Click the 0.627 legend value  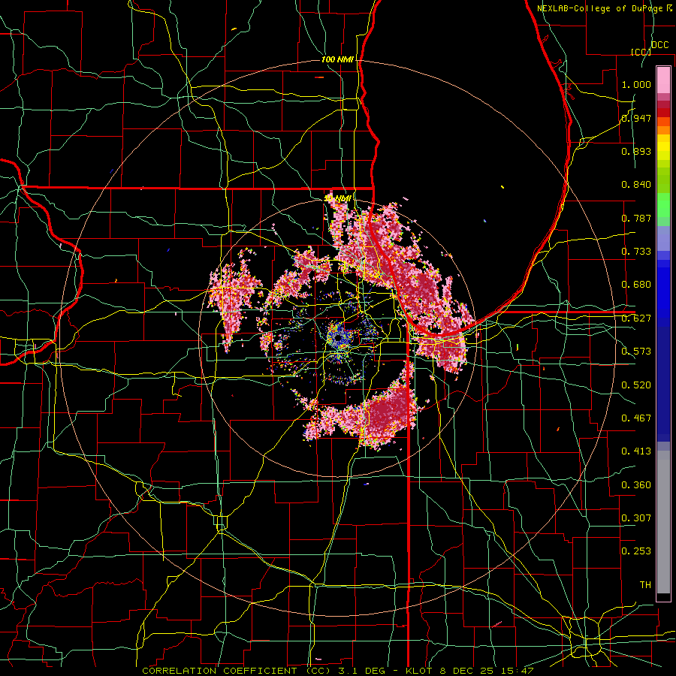click(x=636, y=318)
